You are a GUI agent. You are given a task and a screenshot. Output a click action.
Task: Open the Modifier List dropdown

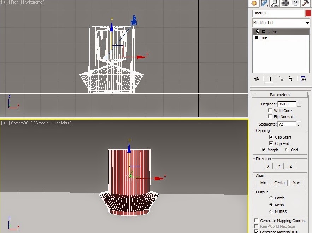(x=308, y=23)
